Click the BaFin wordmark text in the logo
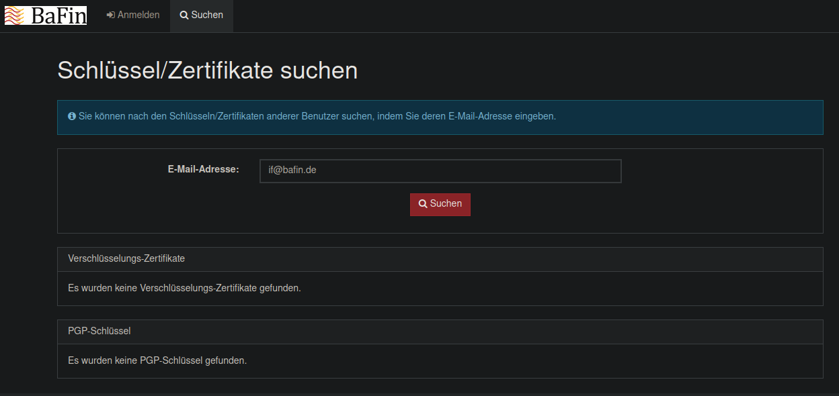 pyautogui.click(x=59, y=15)
